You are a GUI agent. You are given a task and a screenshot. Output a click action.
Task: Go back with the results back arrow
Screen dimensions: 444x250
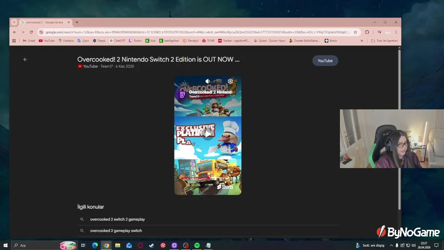(25, 59)
